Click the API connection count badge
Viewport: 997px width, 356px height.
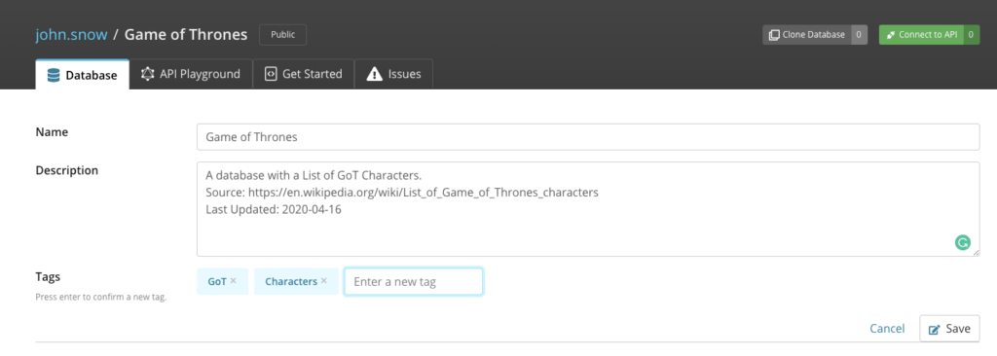[971, 35]
